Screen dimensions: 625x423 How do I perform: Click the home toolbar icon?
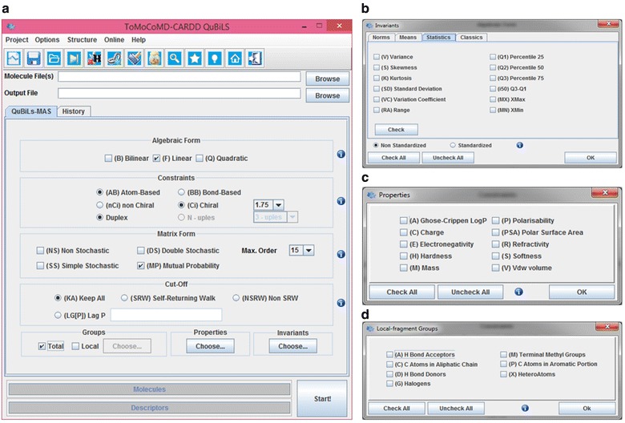pos(235,58)
